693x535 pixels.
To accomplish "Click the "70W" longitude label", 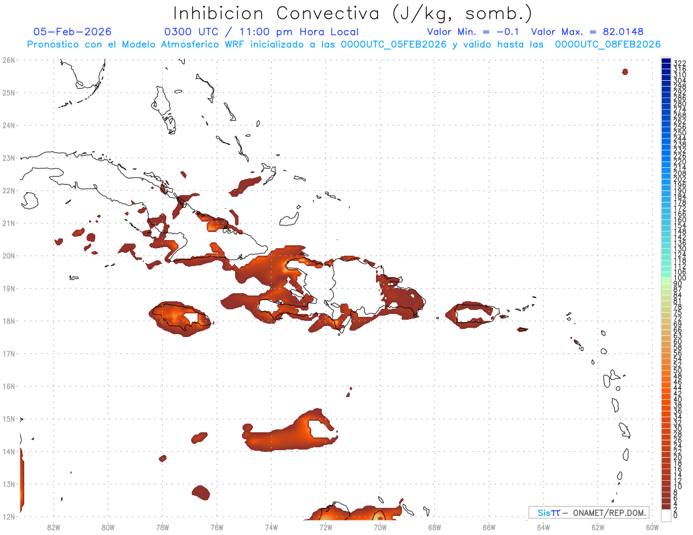I will [x=380, y=527].
